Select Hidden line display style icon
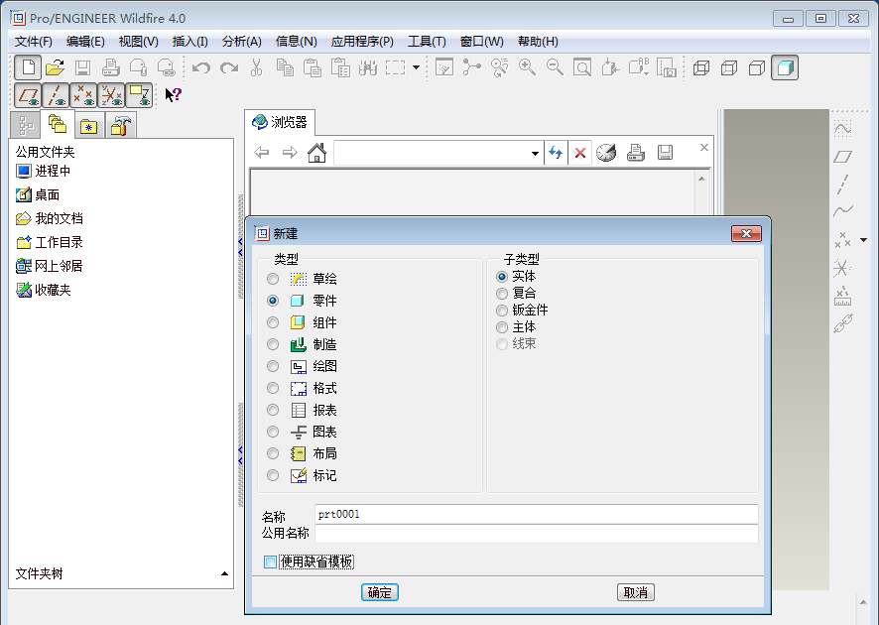This screenshot has height=625, width=879. click(729, 68)
